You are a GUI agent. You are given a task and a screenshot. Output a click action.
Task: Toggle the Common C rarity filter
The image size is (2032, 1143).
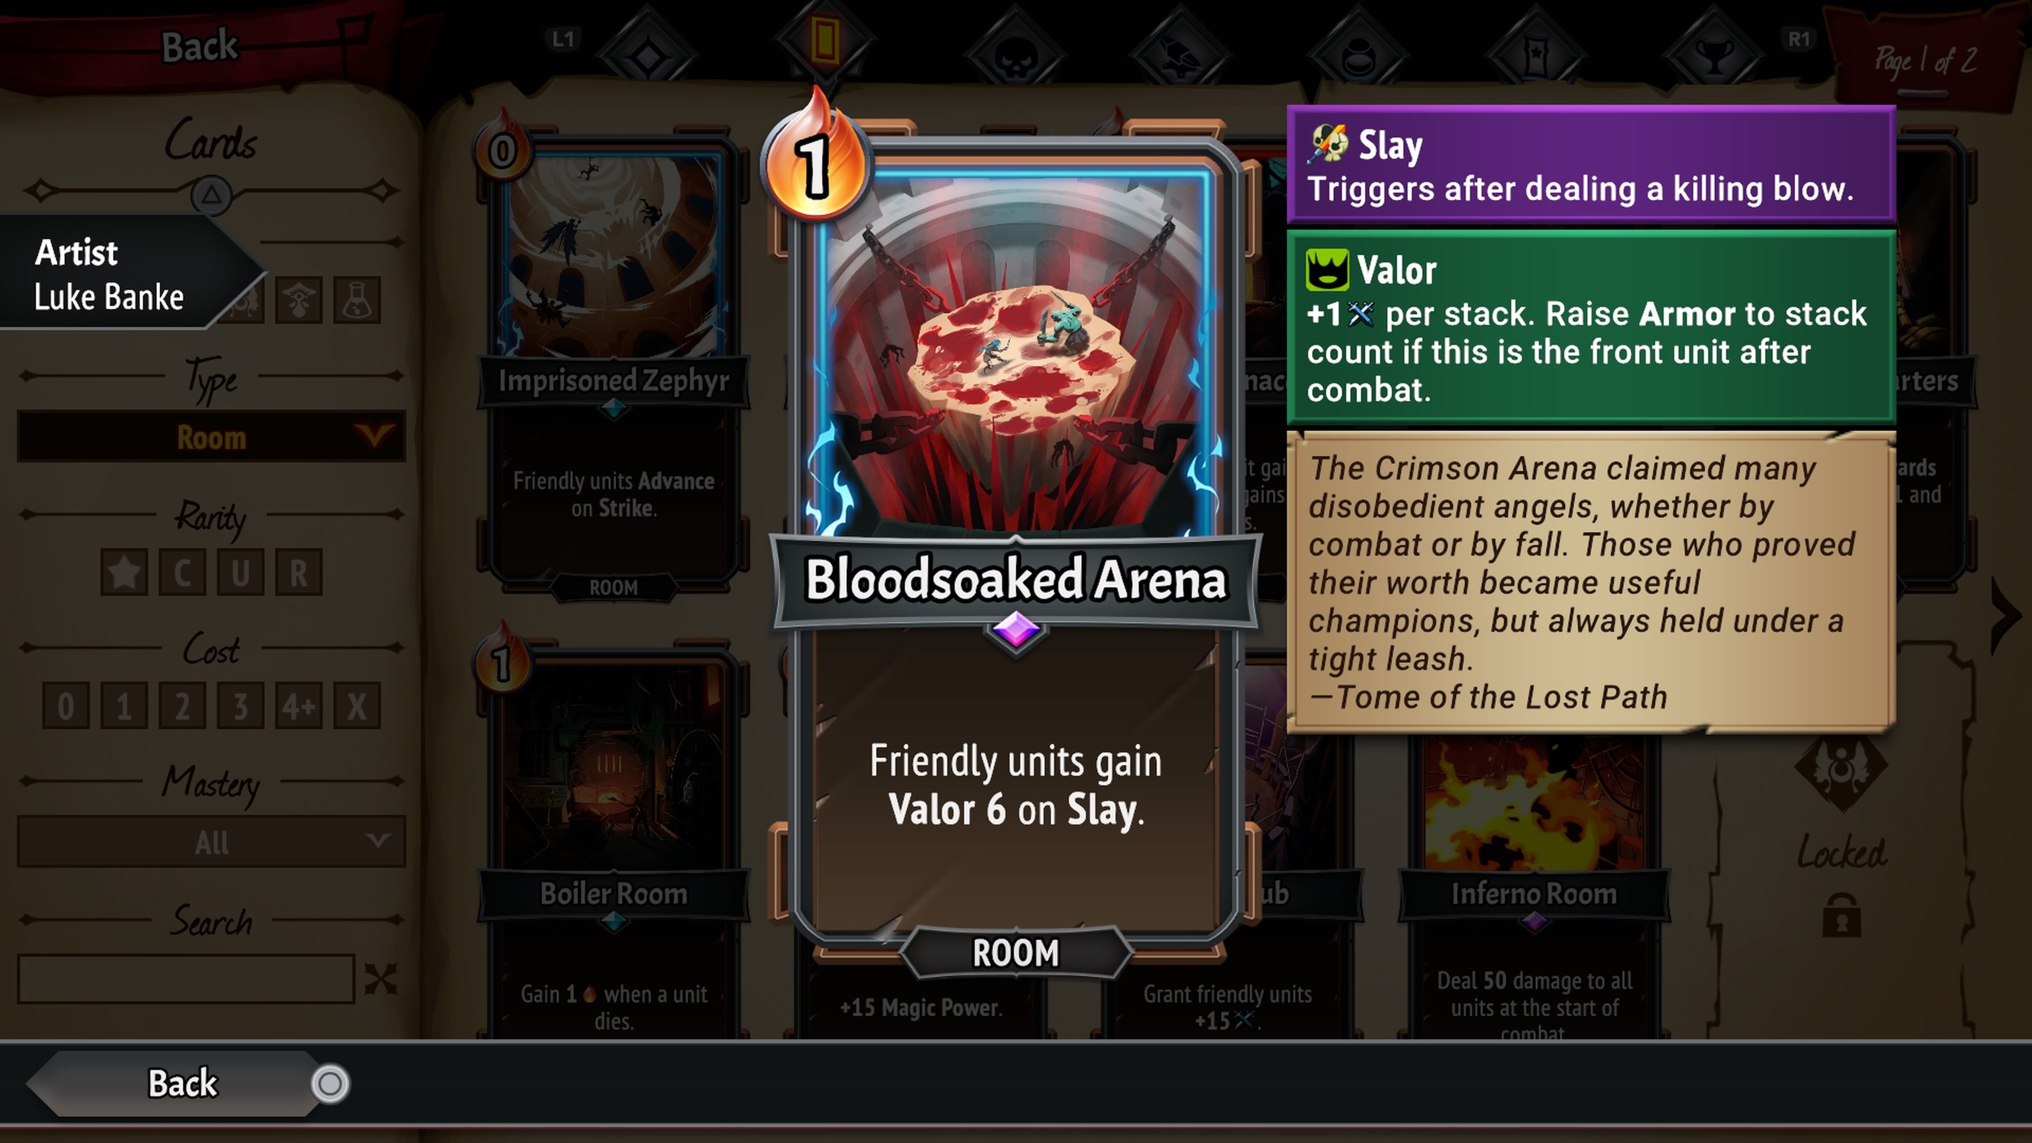pyautogui.click(x=182, y=572)
